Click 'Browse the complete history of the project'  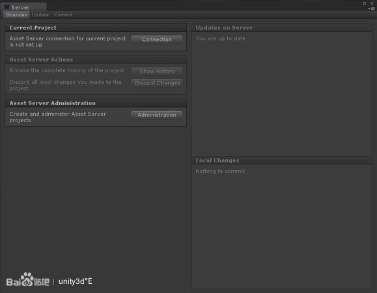point(66,70)
